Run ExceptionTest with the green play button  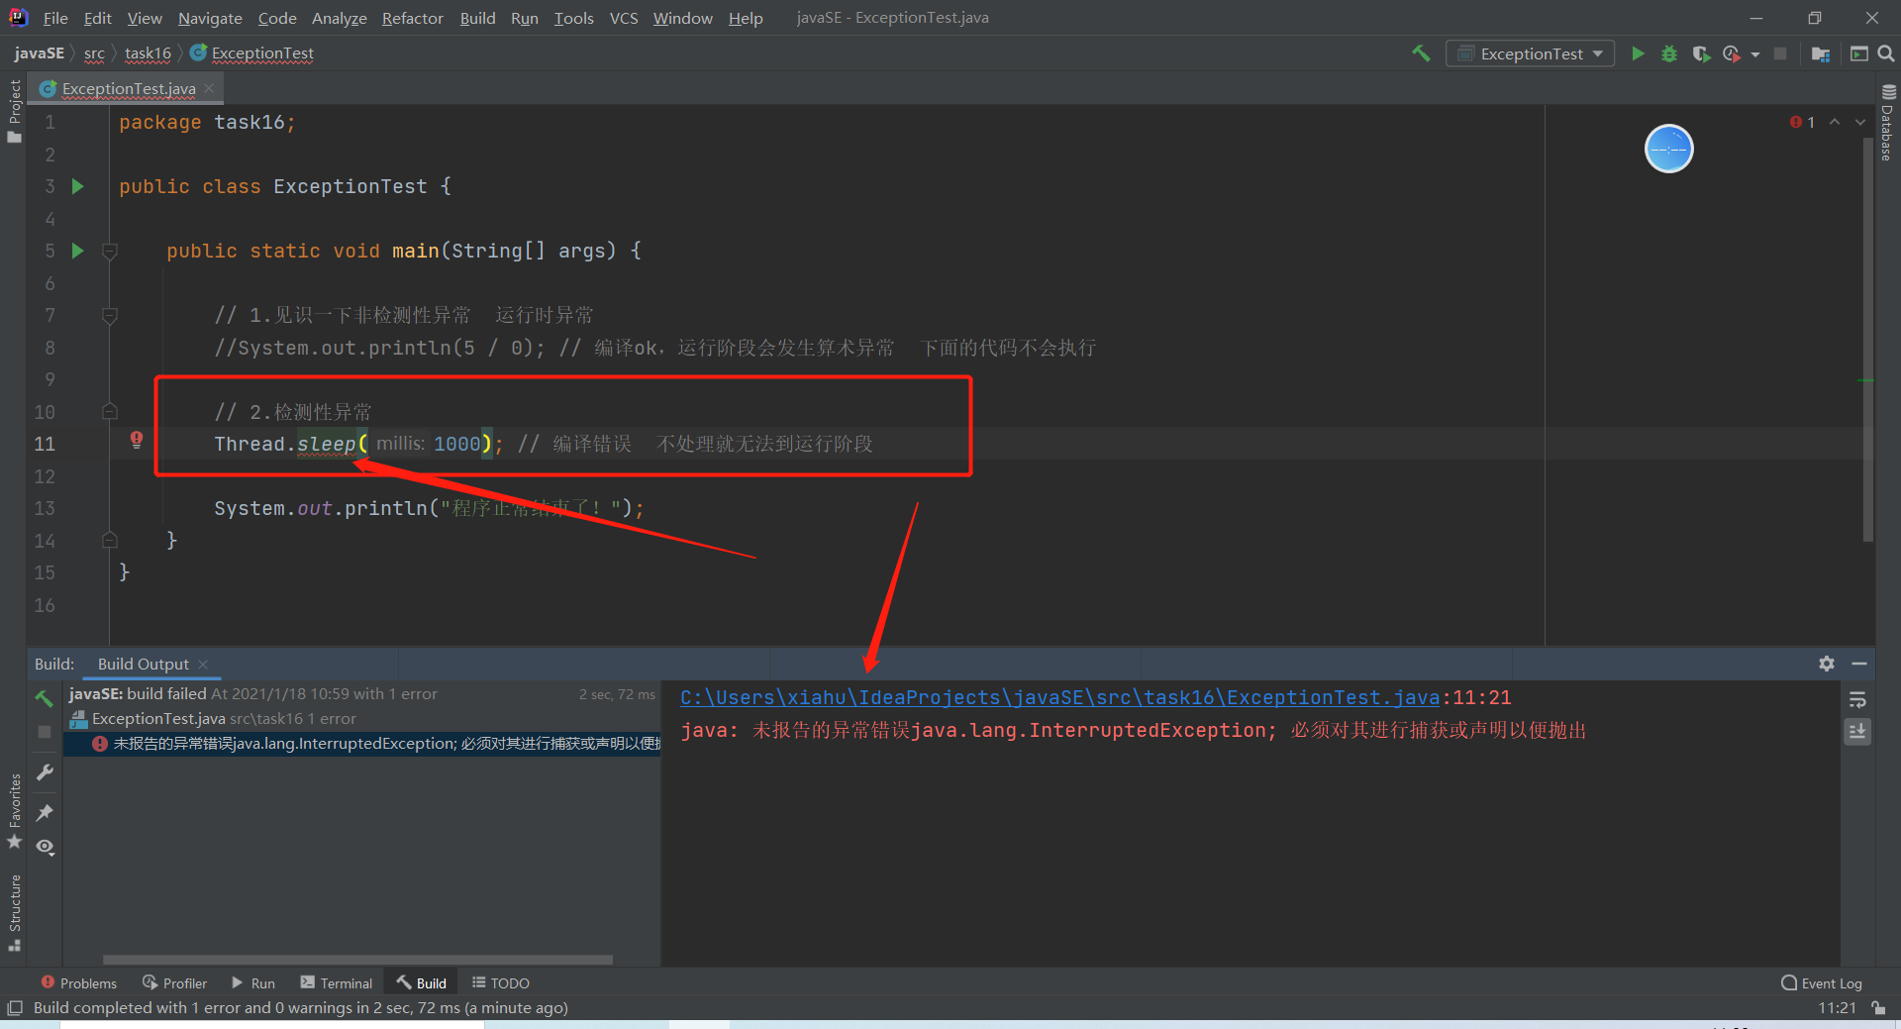[x=1638, y=53]
